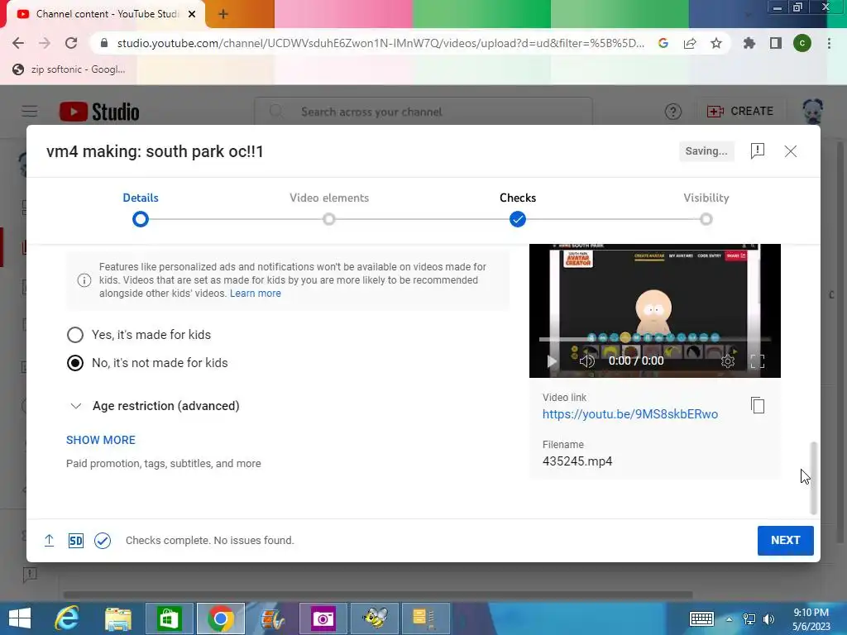Go to the Visibility step
Viewport: 847px width, 635px height.
[x=706, y=209]
